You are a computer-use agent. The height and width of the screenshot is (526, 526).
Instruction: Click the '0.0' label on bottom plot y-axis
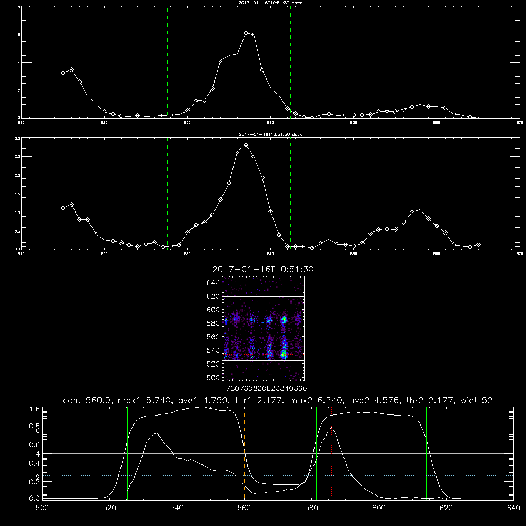click(x=34, y=498)
